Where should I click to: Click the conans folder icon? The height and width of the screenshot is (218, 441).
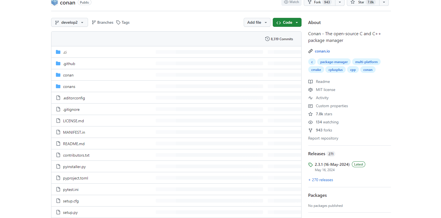58,86
